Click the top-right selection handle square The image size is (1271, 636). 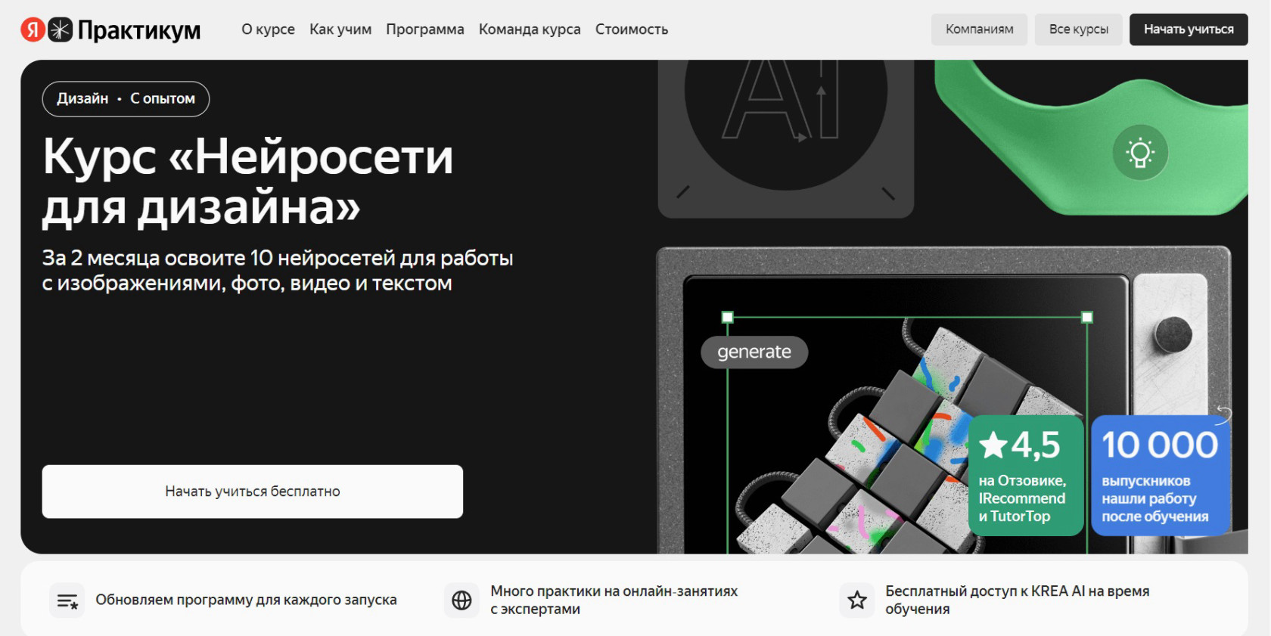tap(1087, 318)
